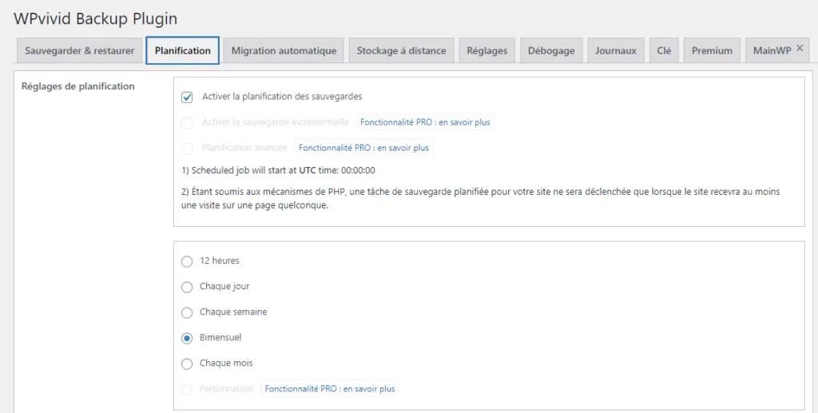Screen dimensions: 818x413
Task: Open the Débogage tab
Action: pos(551,50)
